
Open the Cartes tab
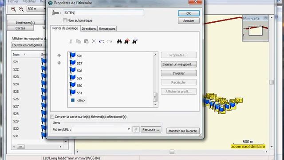pyautogui.click(x=20, y=28)
